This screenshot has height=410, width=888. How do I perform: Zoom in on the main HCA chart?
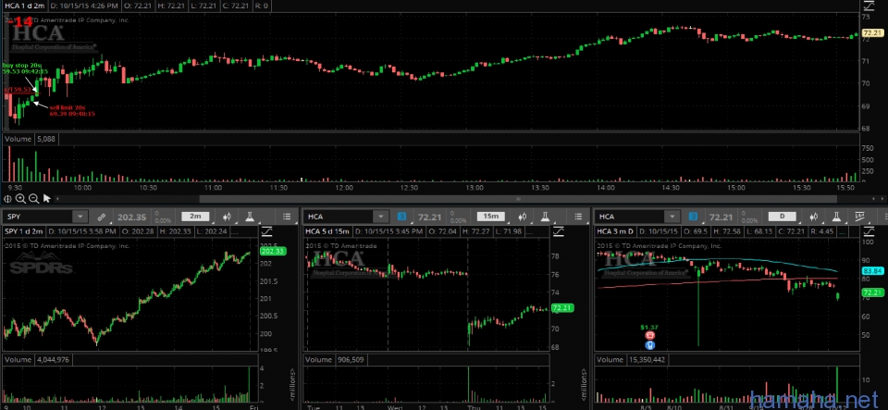(20, 198)
